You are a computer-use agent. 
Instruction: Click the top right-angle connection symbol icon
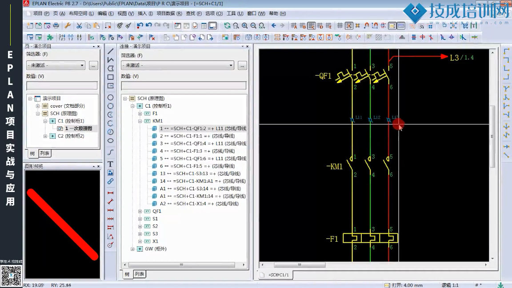point(506,51)
